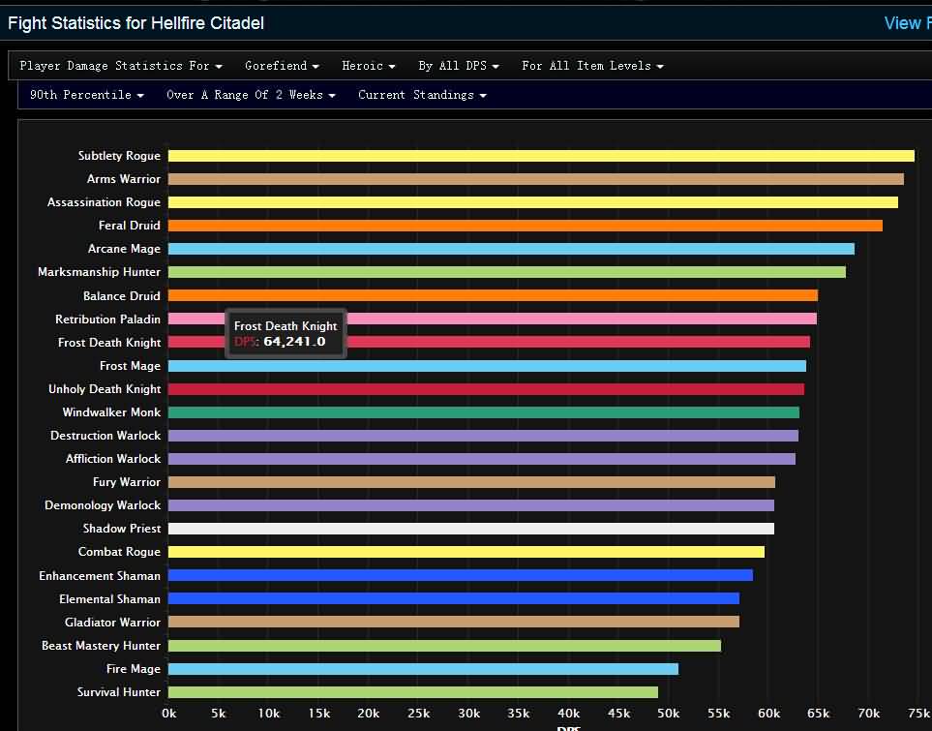Click the Frost Mage label

(x=131, y=366)
